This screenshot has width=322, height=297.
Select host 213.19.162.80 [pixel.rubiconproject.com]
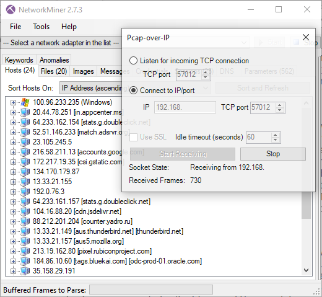click(x=92, y=251)
